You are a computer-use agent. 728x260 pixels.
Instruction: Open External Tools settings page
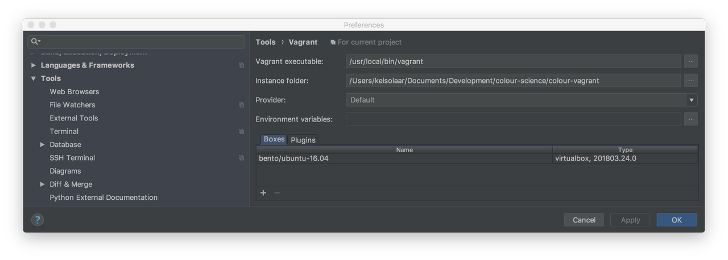(74, 118)
